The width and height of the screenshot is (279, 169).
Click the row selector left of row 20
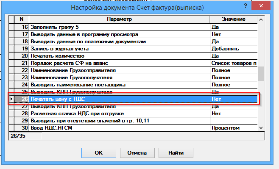point(11,56)
